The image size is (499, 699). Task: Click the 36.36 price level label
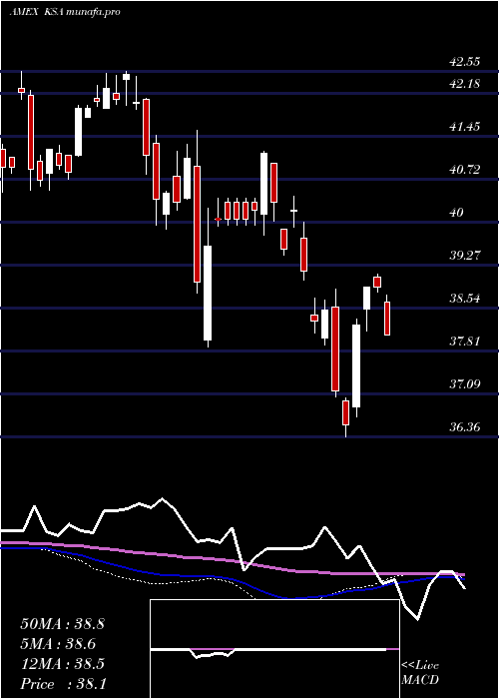(465, 427)
